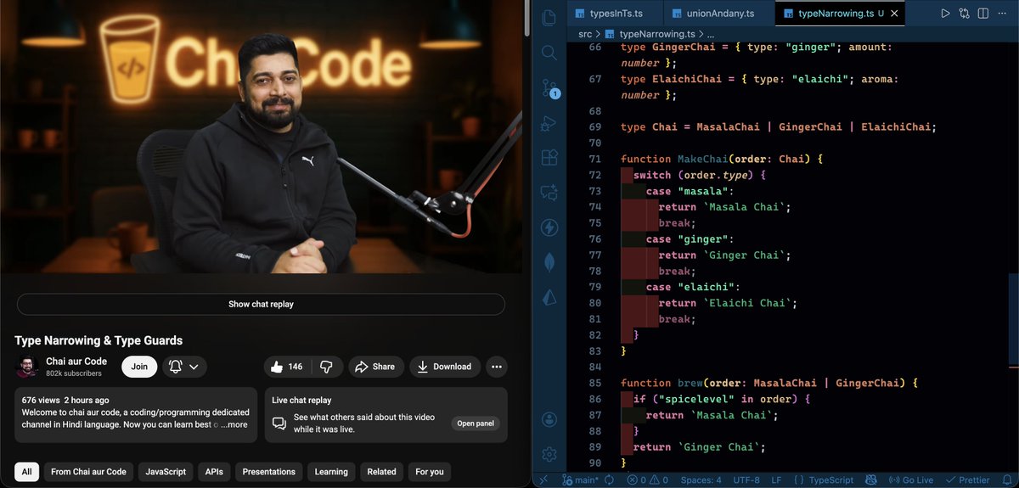Open notification bell dropdown for the channel

[x=184, y=367]
